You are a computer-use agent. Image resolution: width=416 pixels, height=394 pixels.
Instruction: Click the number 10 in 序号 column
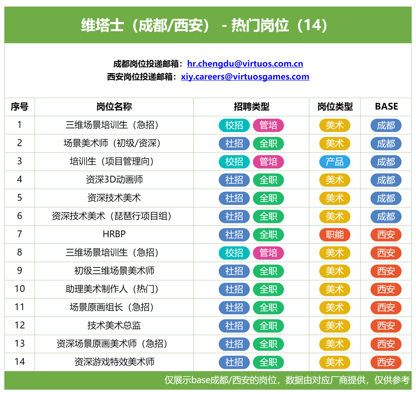20,289
